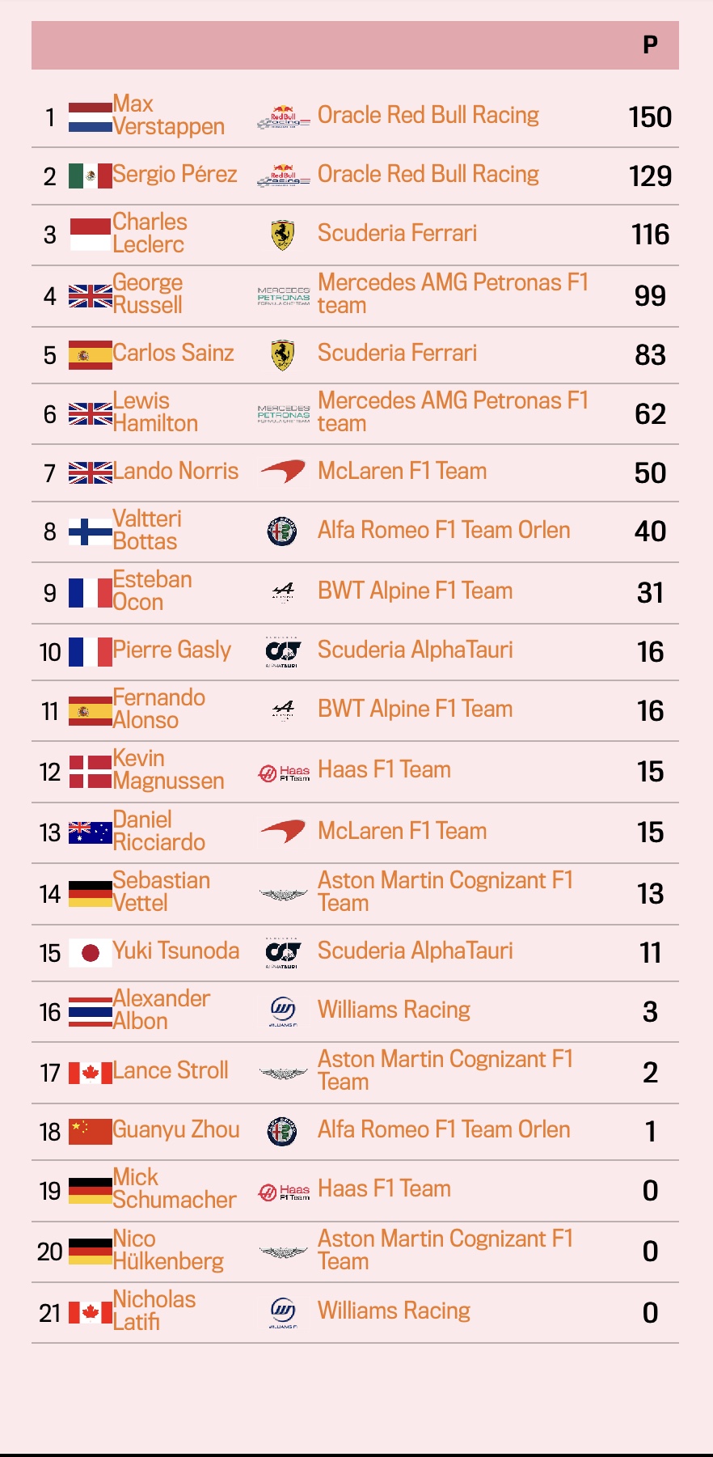Image resolution: width=713 pixels, height=1457 pixels.
Task: Click the P points column header
Action: 650,45
